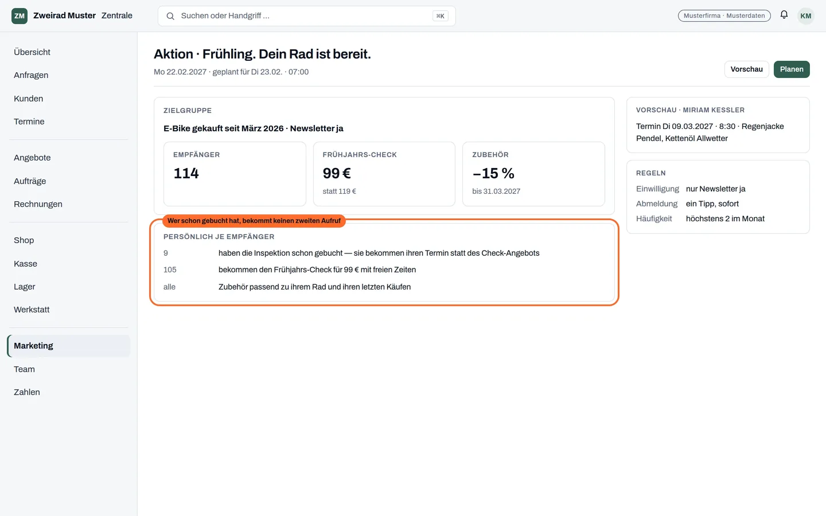Click the Zweirad Muster brand name
This screenshot has height=516, width=826.
pos(64,15)
